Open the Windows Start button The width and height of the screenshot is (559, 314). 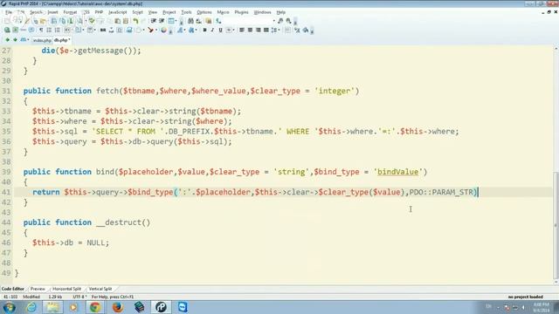[x=10, y=307]
